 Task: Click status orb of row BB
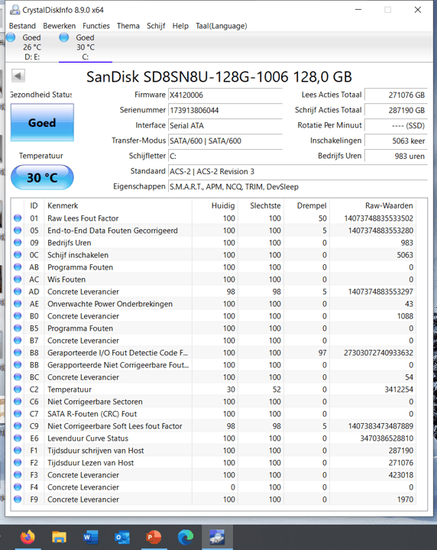(18, 365)
